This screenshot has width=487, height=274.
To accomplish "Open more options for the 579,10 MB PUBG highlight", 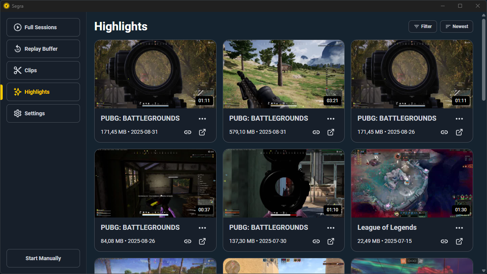I will click(x=331, y=119).
